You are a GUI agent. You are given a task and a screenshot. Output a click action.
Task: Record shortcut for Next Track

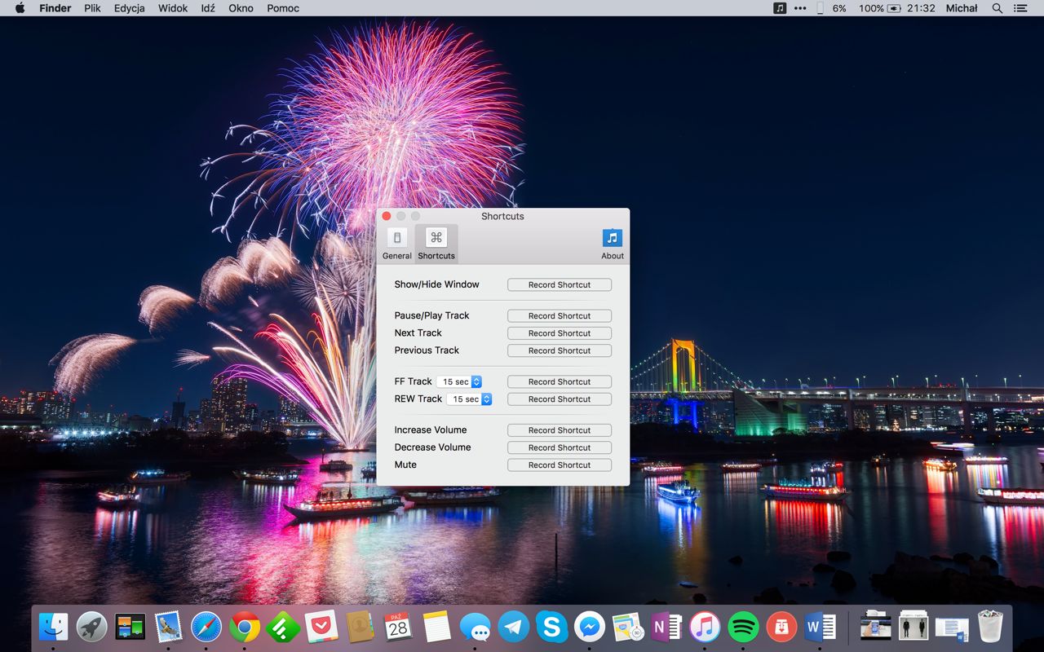tap(560, 333)
